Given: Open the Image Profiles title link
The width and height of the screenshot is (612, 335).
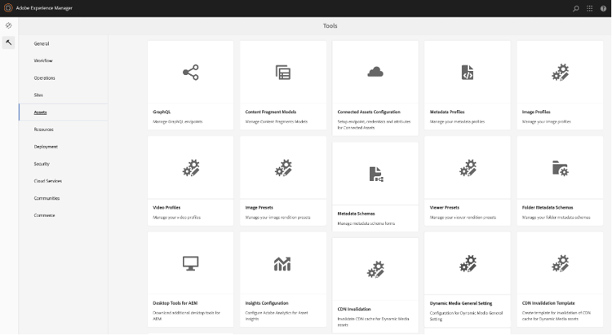Looking at the screenshot, I should click(536, 112).
